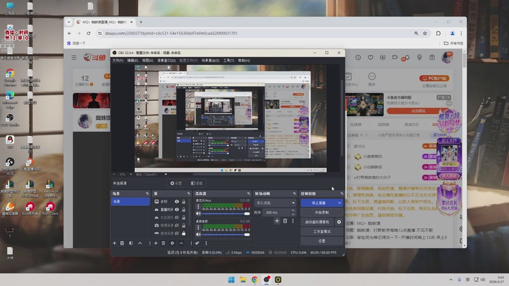Adjust 麦克风/Aux volume slider
Screen dimensions: 509x286
226,214
